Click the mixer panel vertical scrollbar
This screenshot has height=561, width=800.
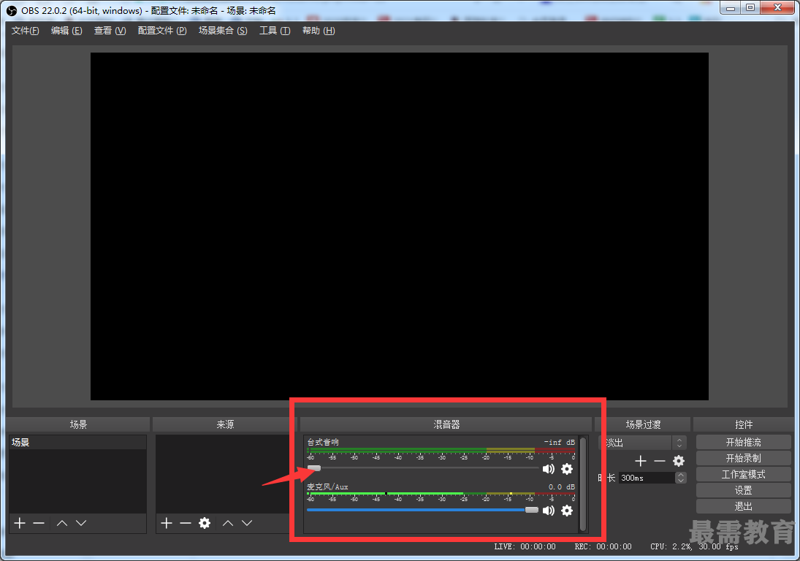(x=583, y=484)
